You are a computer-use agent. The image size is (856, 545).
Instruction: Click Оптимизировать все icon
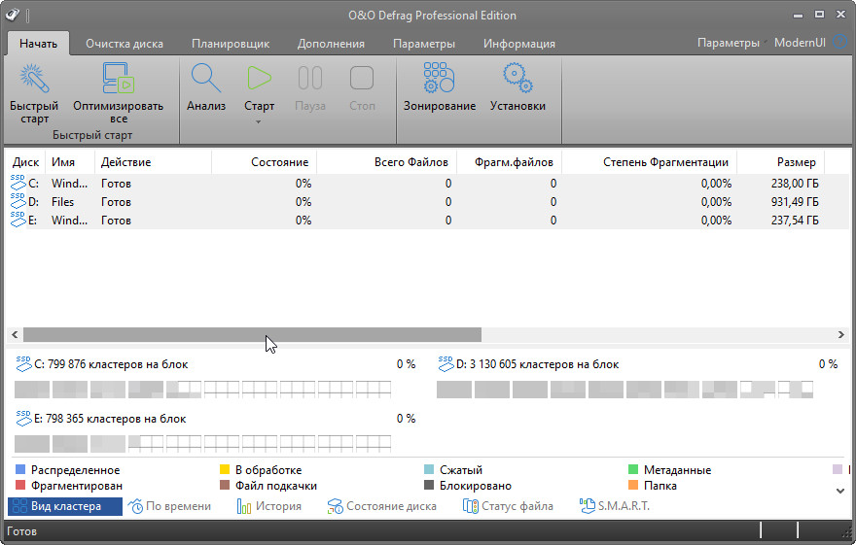[x=118, y=79]
